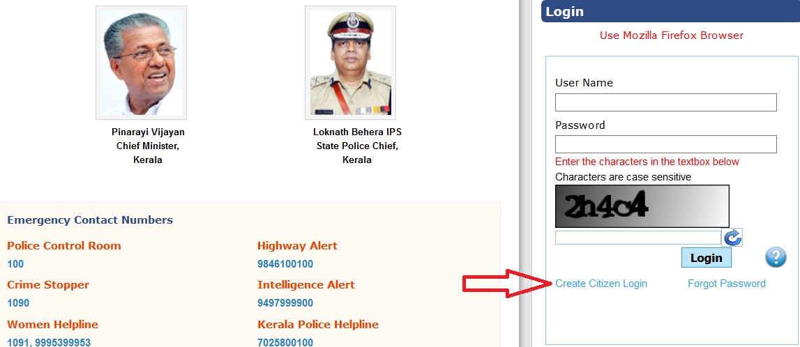Image resolution: width=800 pixels, height=347 pixels.
Task: Click the captcha refresh icon
Action: tap(732, 238)
